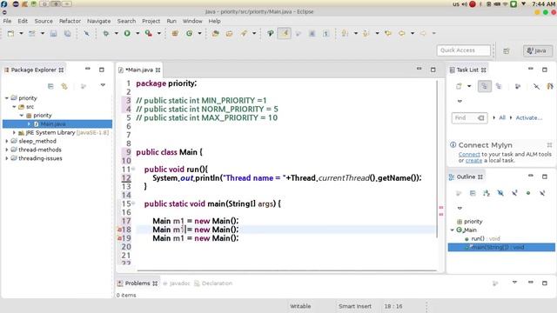Viewport: 557px width, 313px height.
Task: Click the create local task link
Action: [473, 160]
